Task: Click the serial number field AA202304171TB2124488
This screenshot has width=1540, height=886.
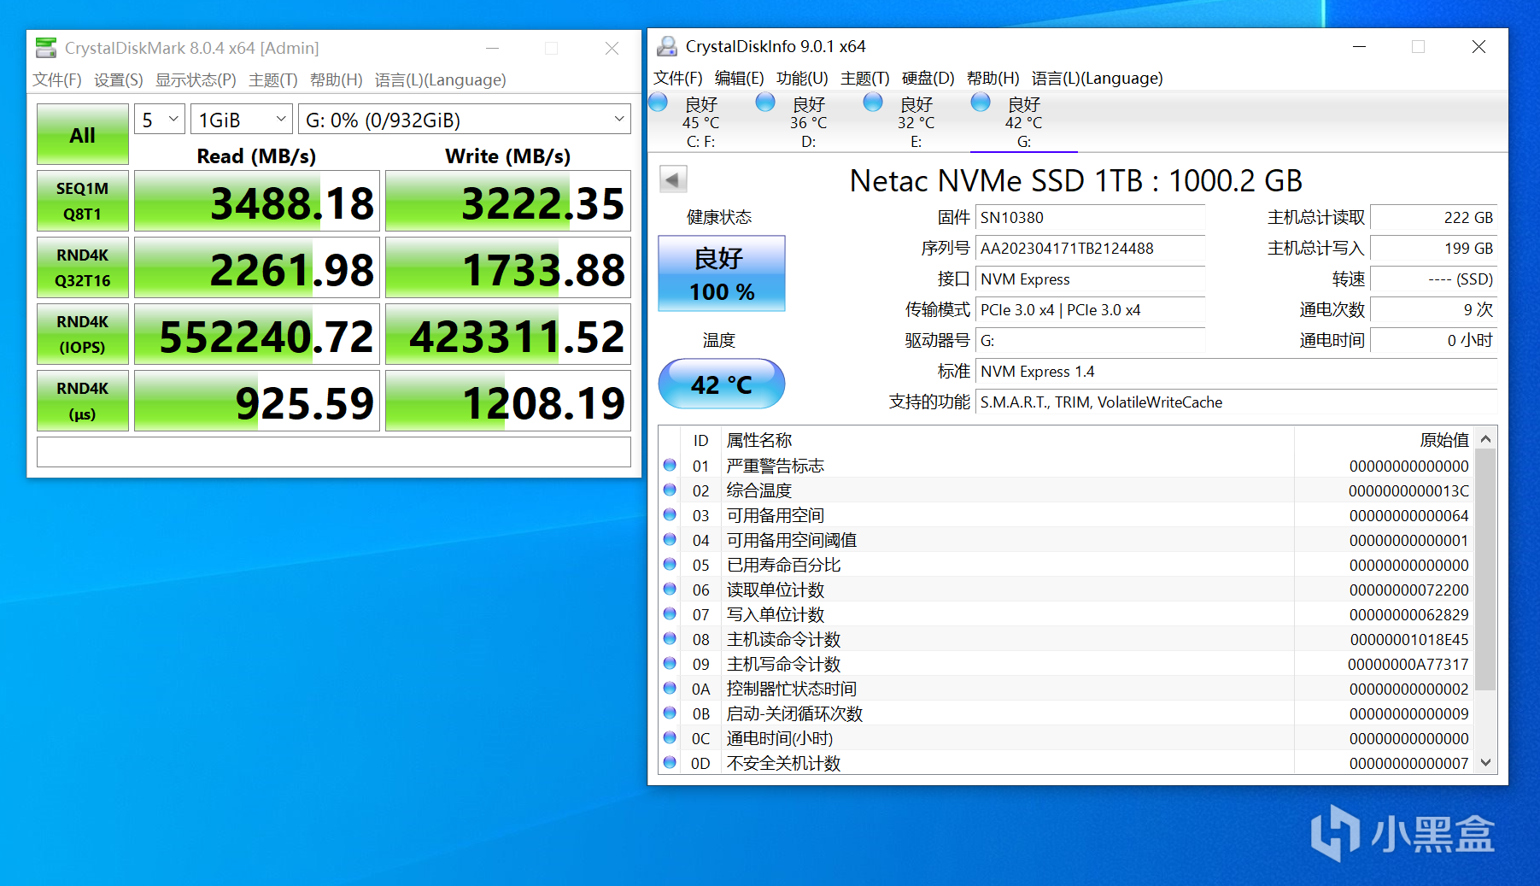Action: [x=1091, y=249]
